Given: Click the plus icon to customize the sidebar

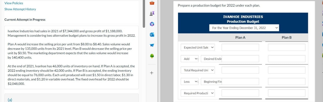Looking at the screenshot, I should tap(152, 73).
